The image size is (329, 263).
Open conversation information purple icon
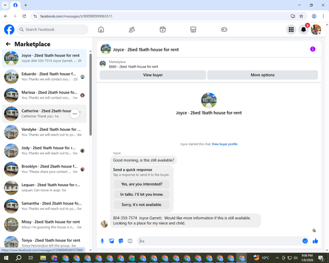point(313,49)
